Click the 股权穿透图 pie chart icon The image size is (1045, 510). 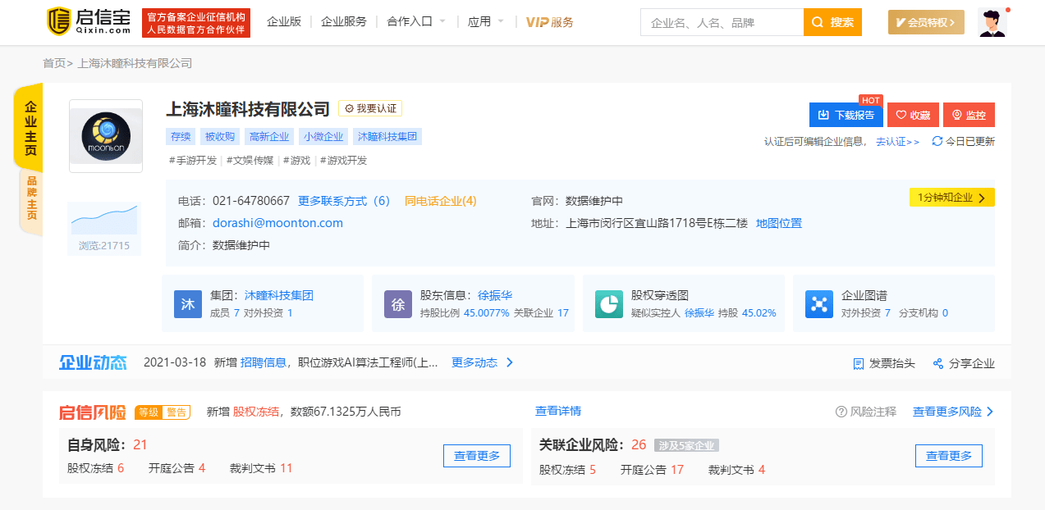tap(609, 304)
